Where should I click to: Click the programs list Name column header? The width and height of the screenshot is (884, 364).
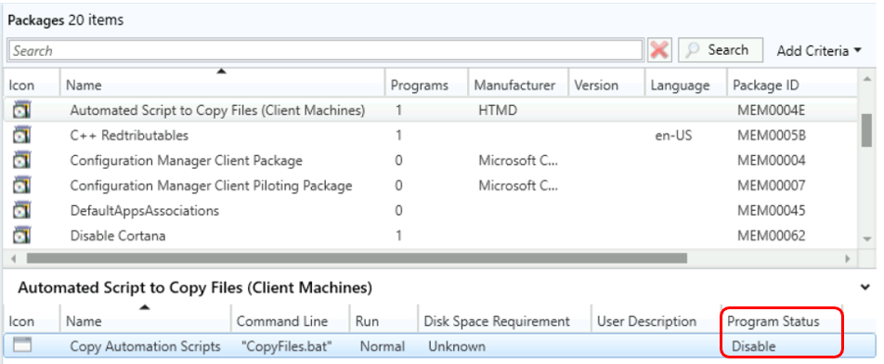[x=146, y=321]
